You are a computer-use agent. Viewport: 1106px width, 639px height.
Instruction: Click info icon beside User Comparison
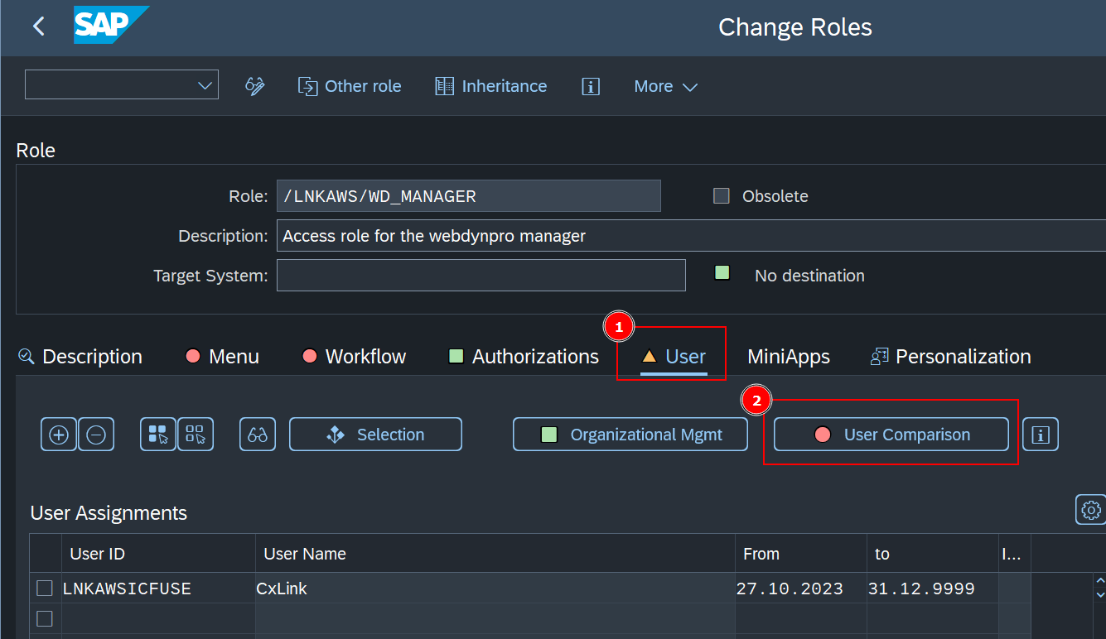pos(1041,435)
